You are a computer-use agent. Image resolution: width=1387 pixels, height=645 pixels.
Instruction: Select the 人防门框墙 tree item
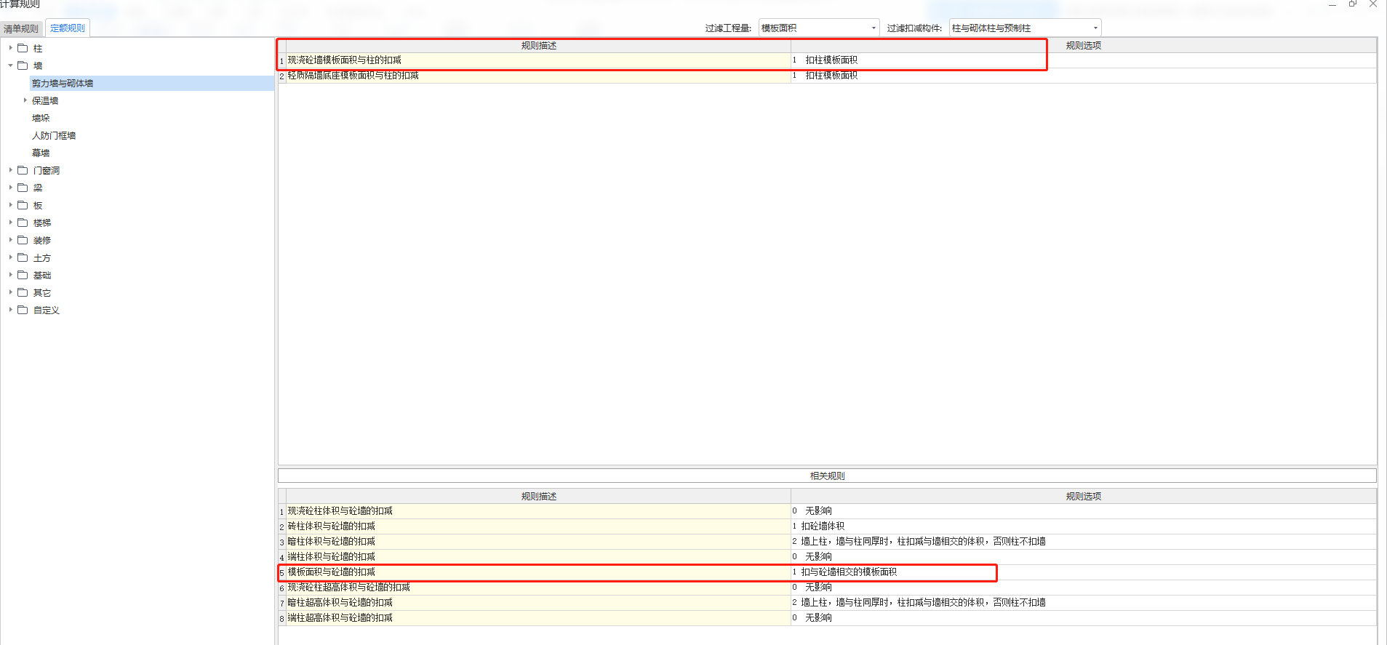(x=54, y=136)
